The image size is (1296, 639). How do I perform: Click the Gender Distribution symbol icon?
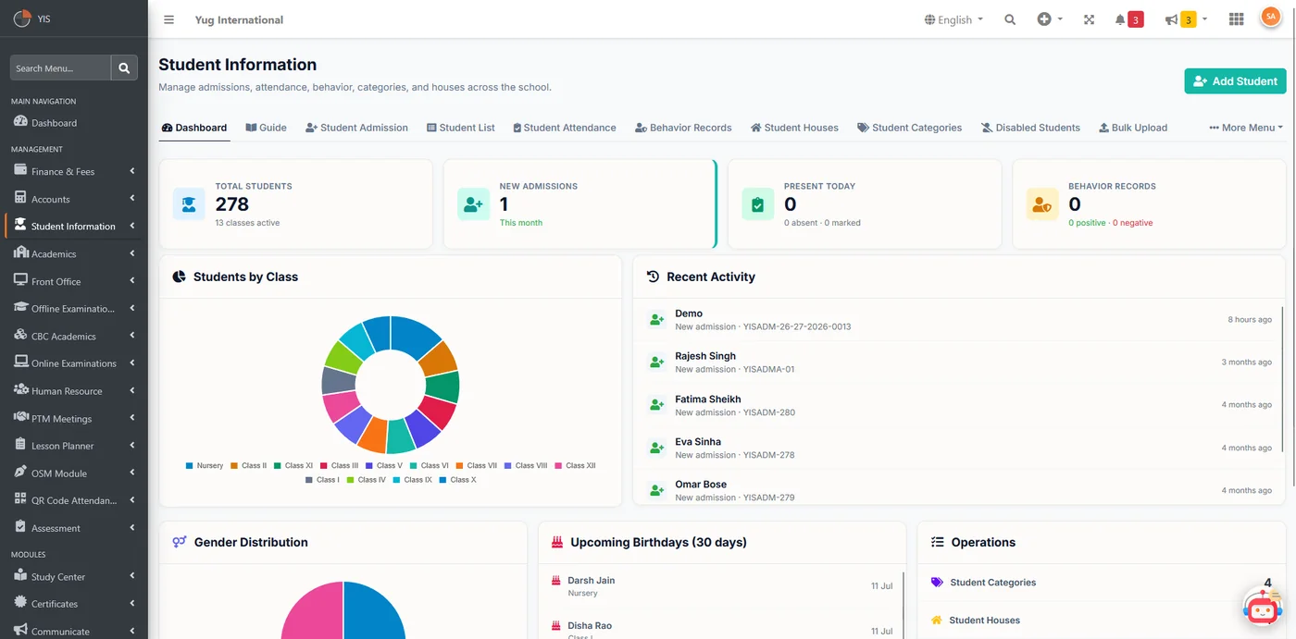180,542
